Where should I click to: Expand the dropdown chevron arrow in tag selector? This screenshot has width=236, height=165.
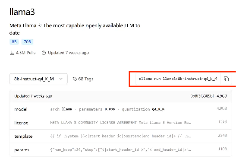61,79
